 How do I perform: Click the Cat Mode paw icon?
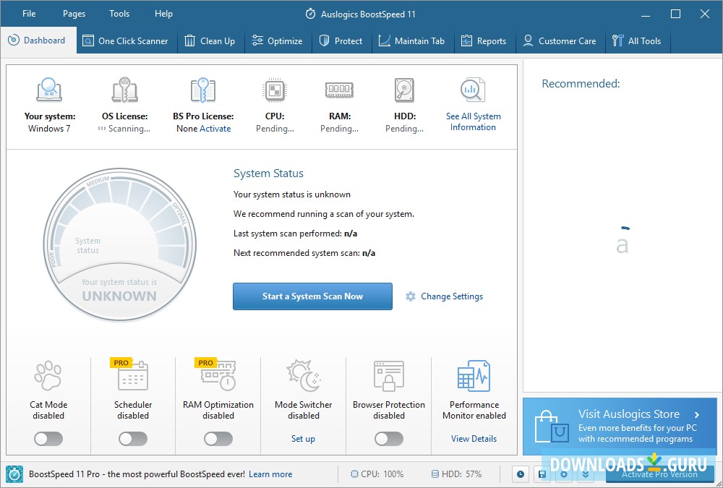tap(48, 375)
